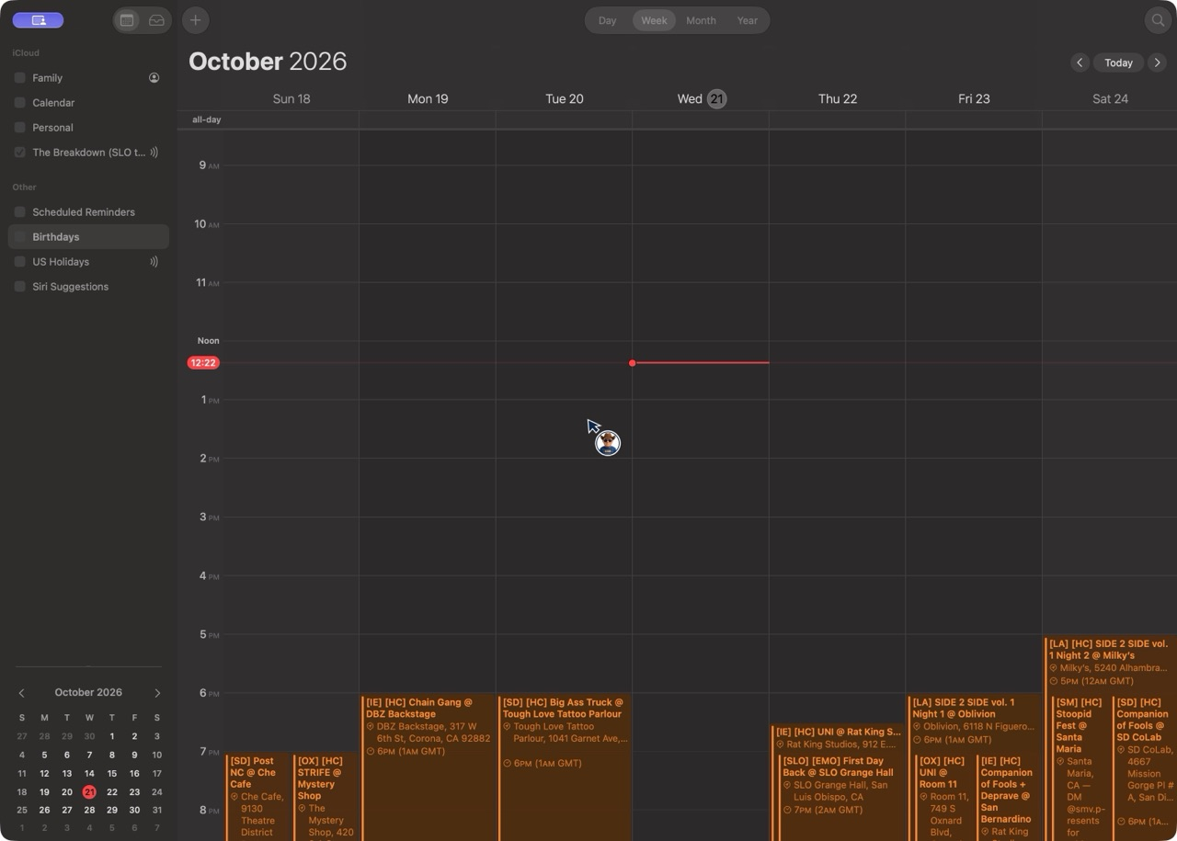Go to previous week using top chevron
Screen dimensions: 1177x841
point(1080,63)
